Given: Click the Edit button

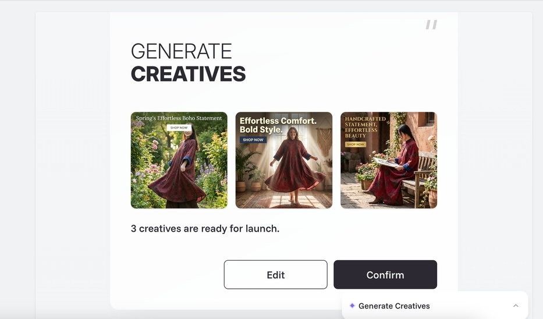Looking at the screenshot, I should (275, 275).
